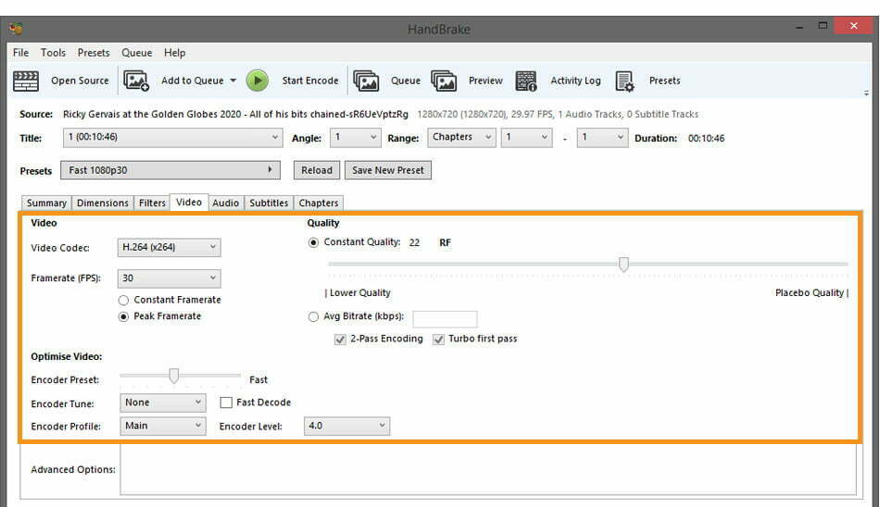
Task: Open the Tools menu
Action: pyautogui.click(x=53, y=53)
